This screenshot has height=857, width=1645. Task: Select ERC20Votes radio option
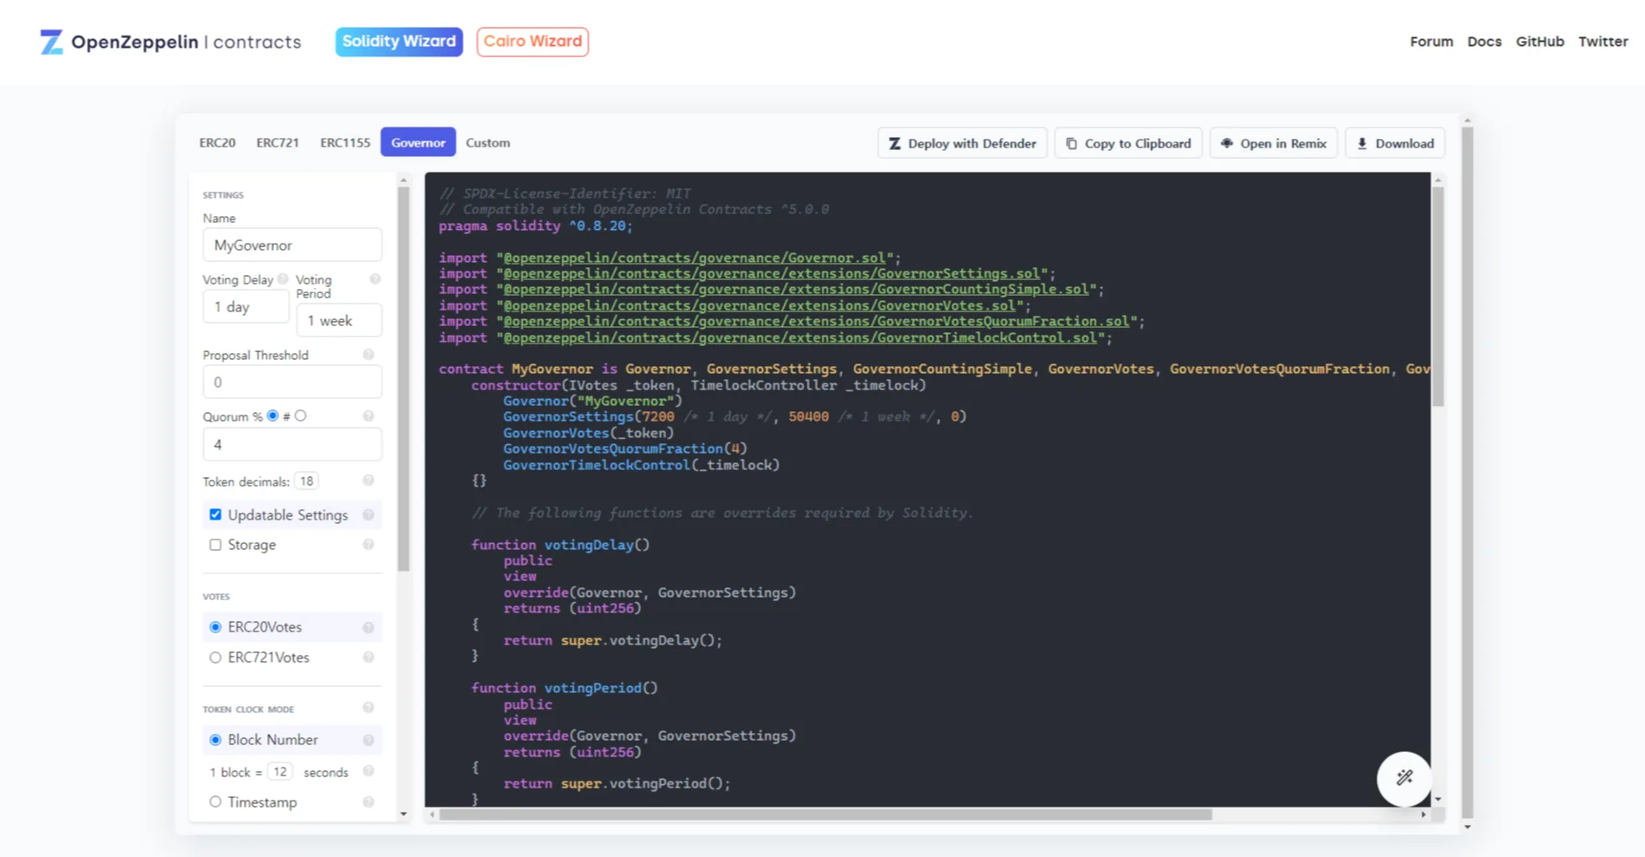215,627
